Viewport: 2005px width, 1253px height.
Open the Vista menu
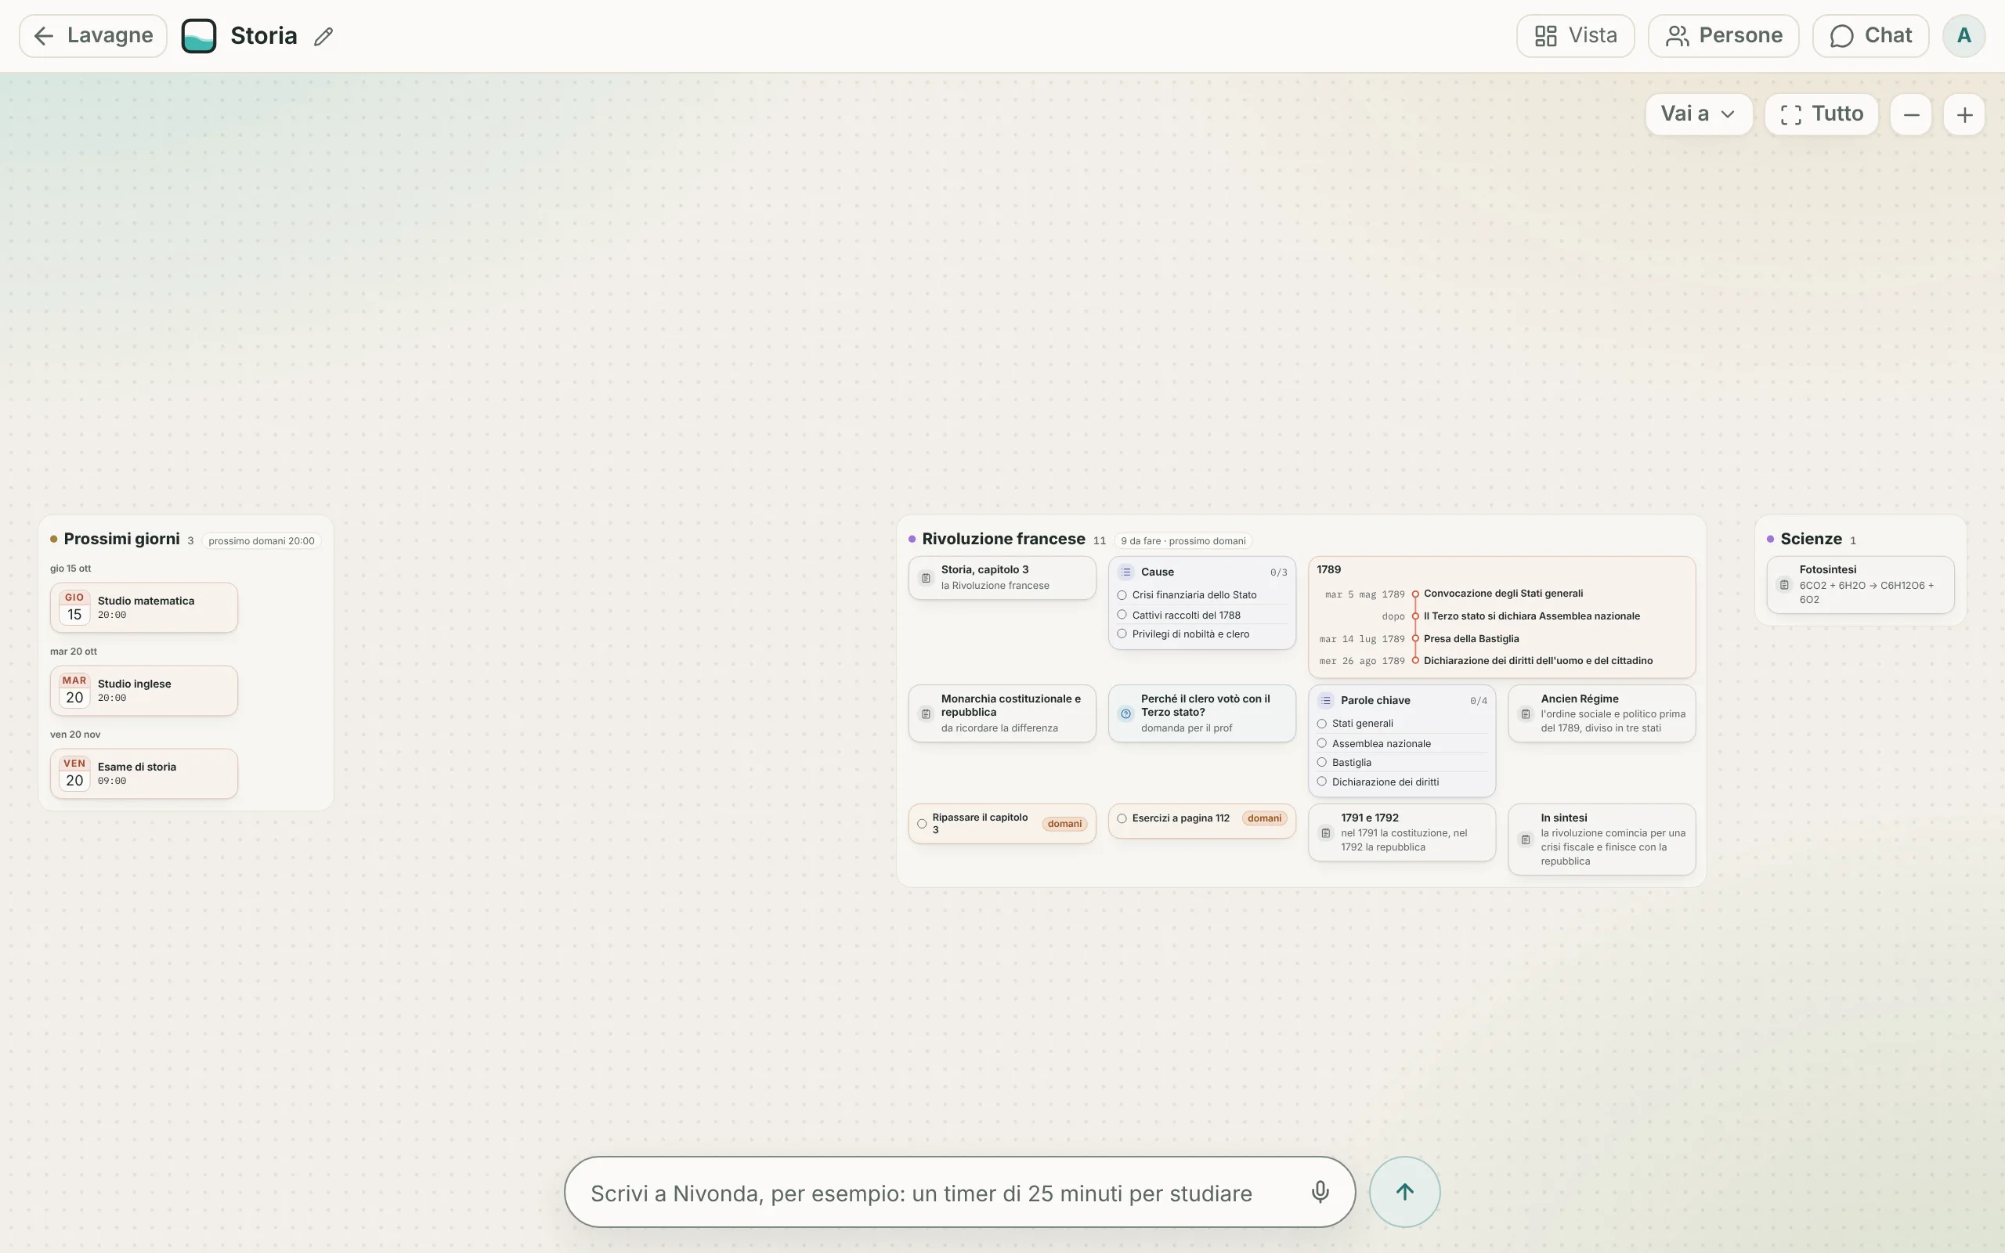(1575, 36)
